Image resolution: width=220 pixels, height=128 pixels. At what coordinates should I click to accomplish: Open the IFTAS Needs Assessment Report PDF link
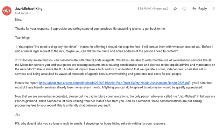click(114, 83)
